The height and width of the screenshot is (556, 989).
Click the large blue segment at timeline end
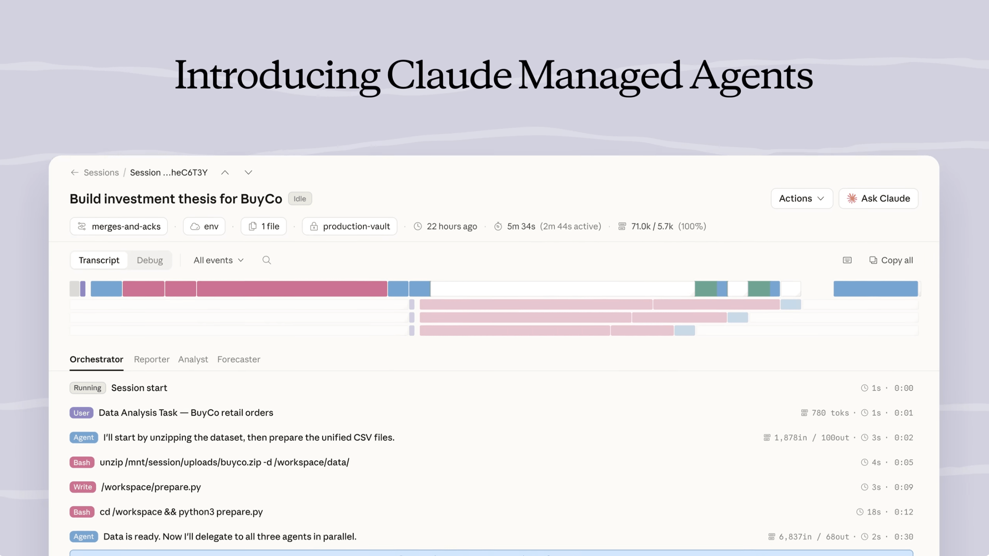pyautogui.click(x=876, y=289)
